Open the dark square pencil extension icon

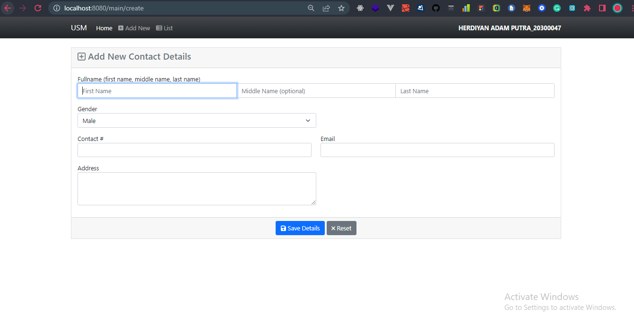pyautogui.click(x=481, y=8)
